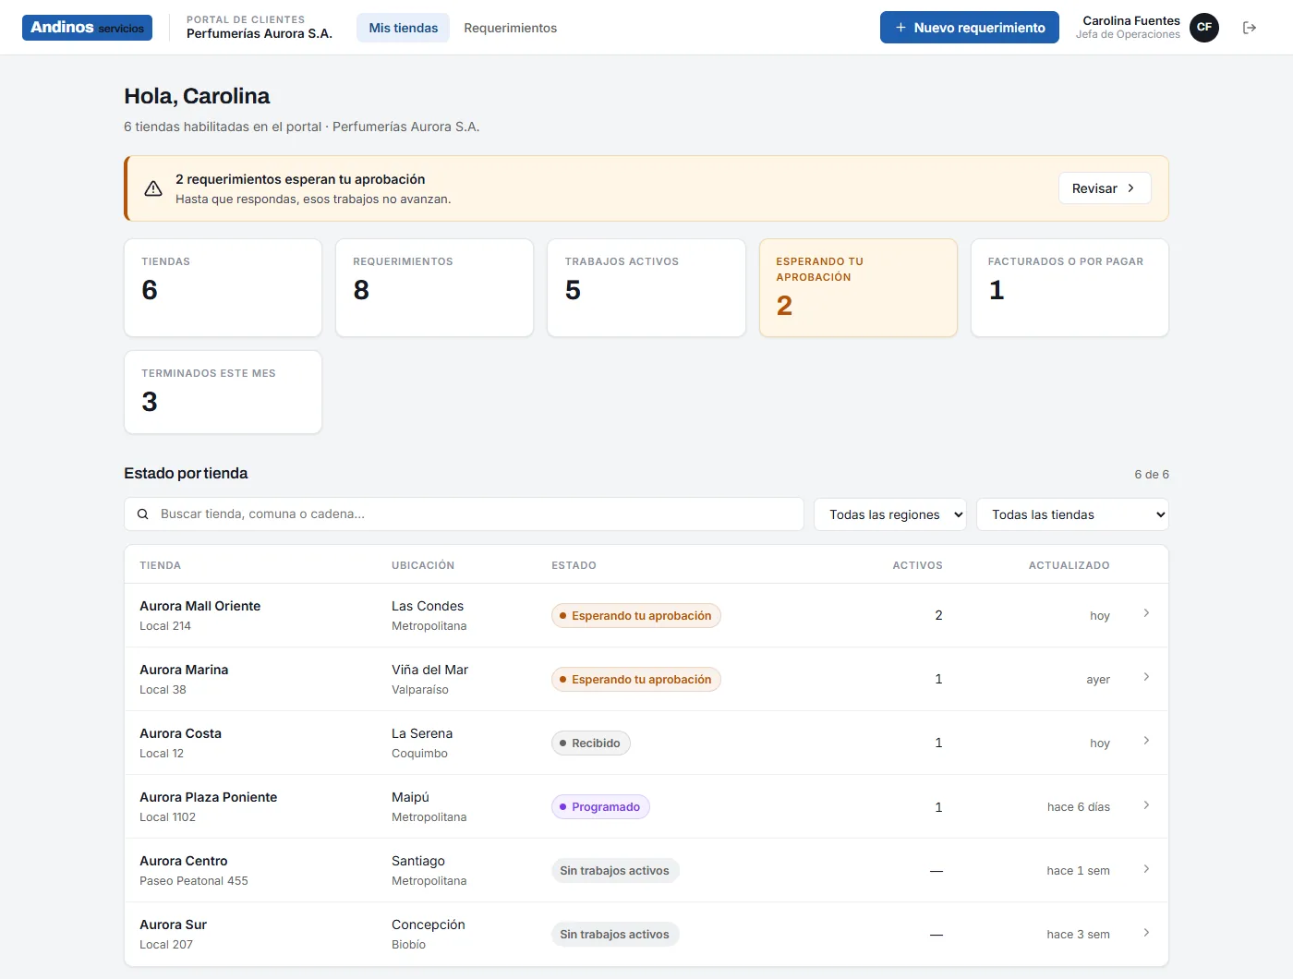
Task: Open Aurora Centro row chevron
Action: pyautogui.click(x=1146, y=869)
